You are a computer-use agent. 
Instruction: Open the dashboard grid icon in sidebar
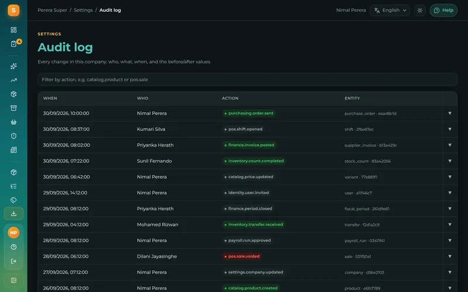tap(13, 30)
